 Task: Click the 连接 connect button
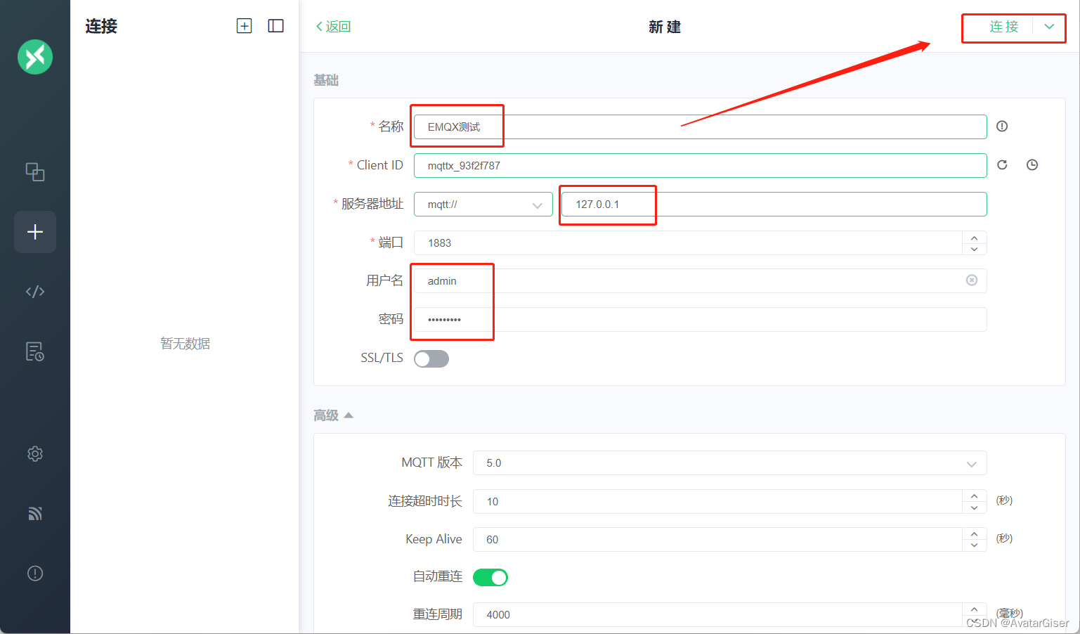pos(1003,27)
